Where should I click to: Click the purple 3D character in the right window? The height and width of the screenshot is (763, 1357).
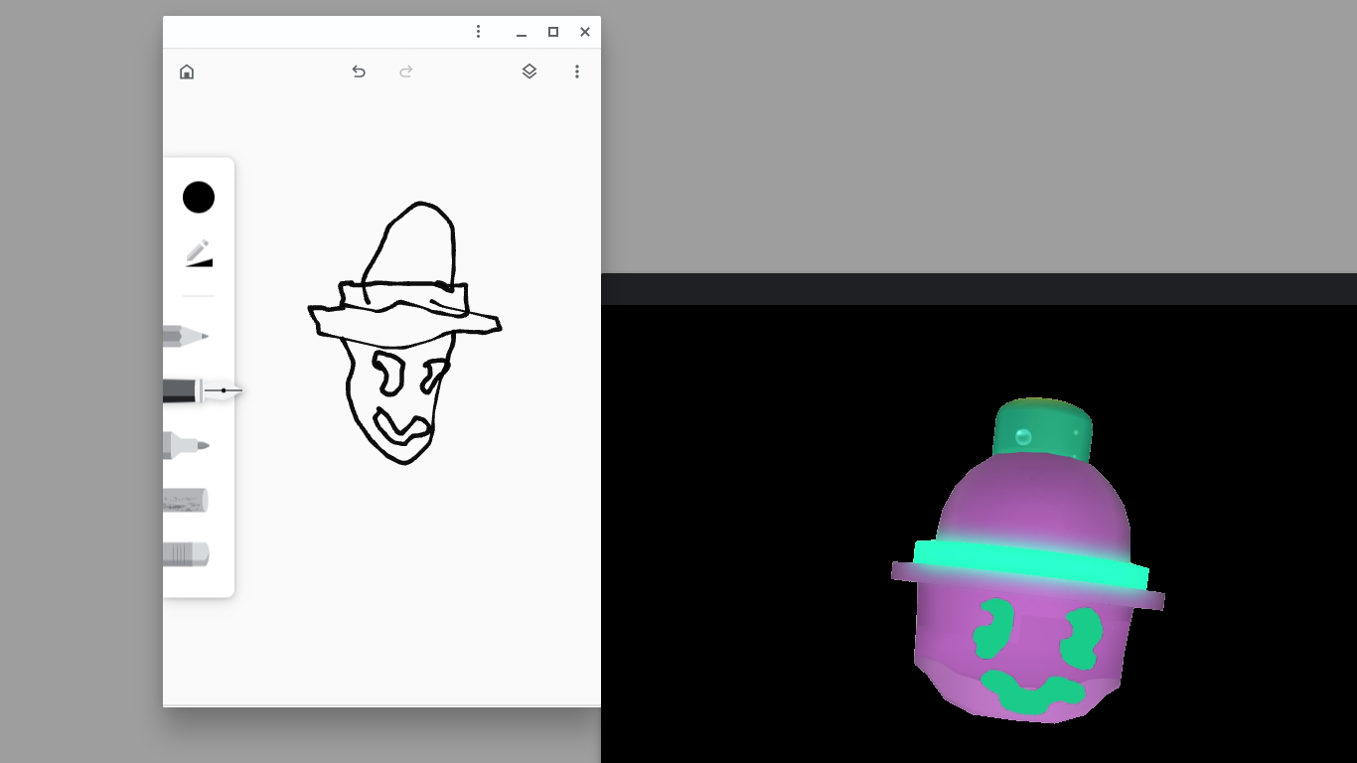[1027, 560]
